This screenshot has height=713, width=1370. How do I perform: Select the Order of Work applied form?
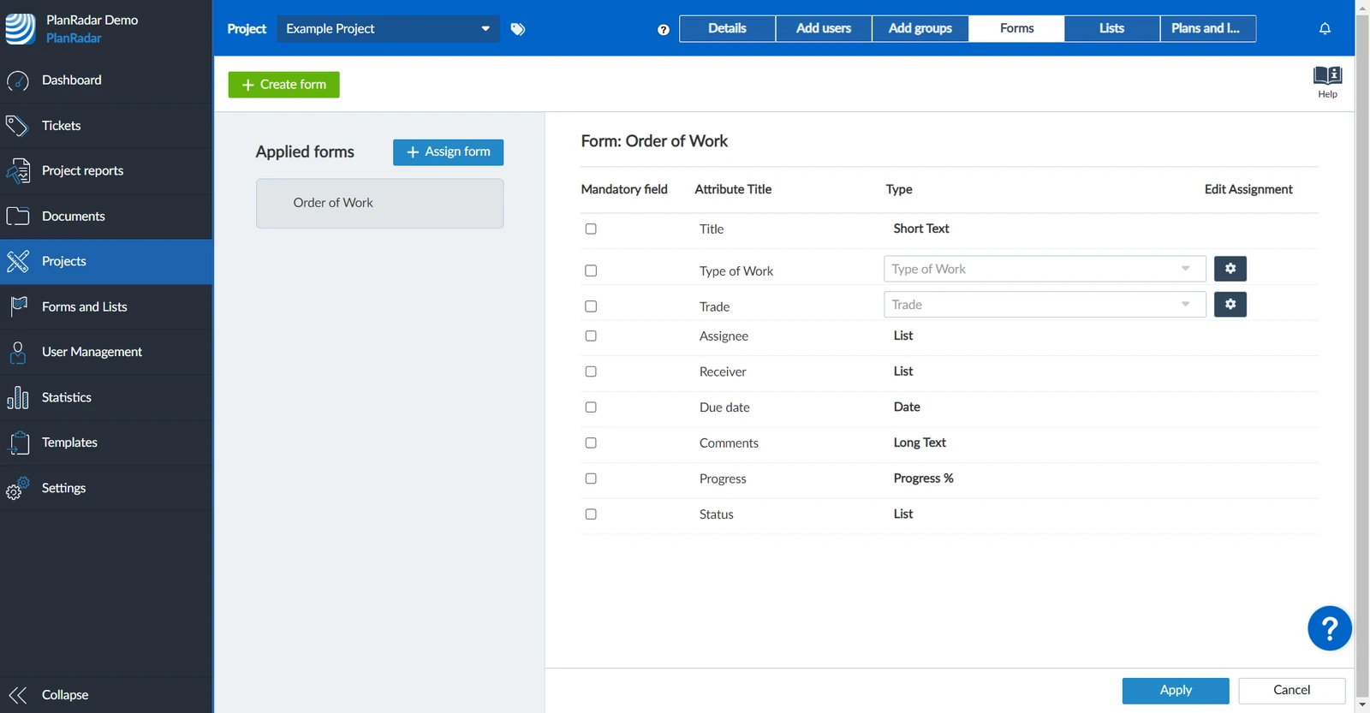[x=379, y=203]
